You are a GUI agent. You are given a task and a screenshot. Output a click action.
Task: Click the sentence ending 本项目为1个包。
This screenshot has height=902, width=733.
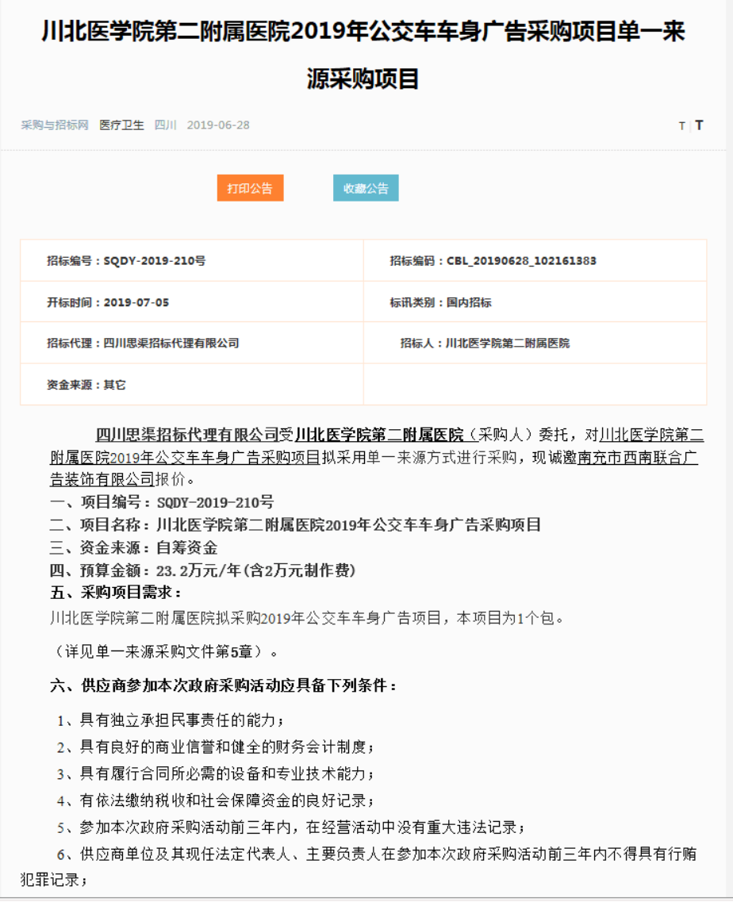click(307, 619)
